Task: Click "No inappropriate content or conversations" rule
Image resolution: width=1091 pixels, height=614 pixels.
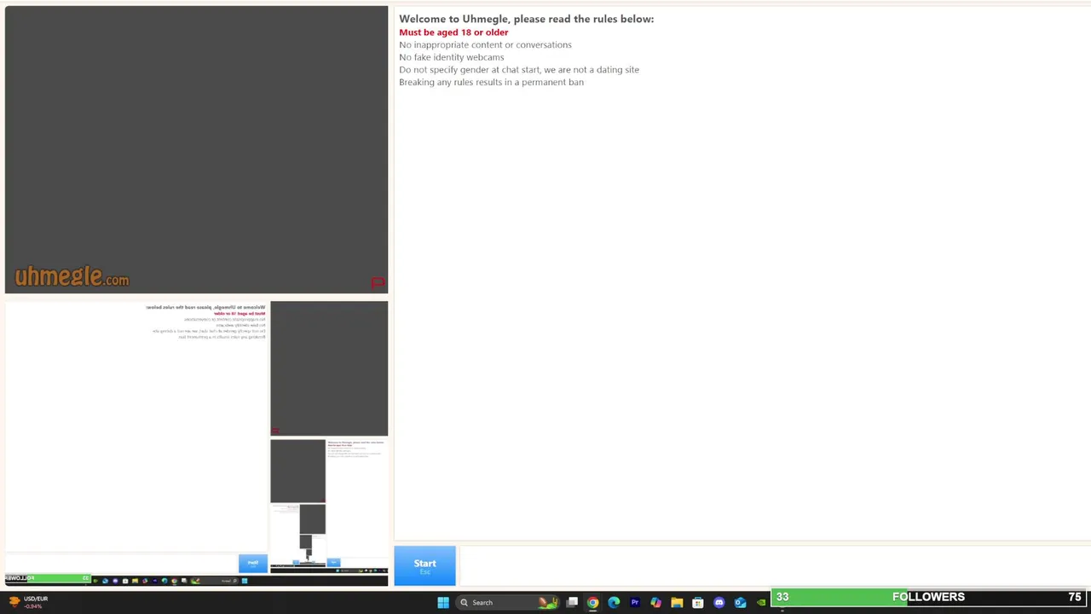Action: point(485,44)
